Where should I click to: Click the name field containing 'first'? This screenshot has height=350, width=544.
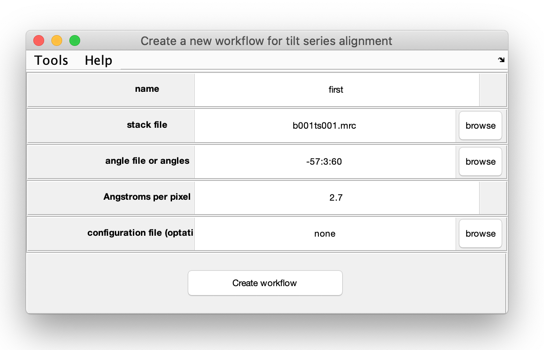(336, 90)
